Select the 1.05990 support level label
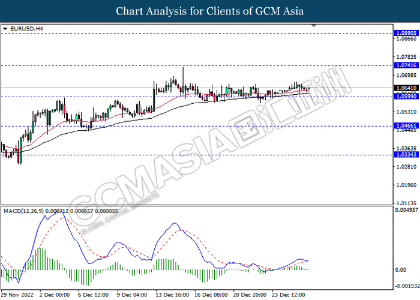 tap(406, 97)
